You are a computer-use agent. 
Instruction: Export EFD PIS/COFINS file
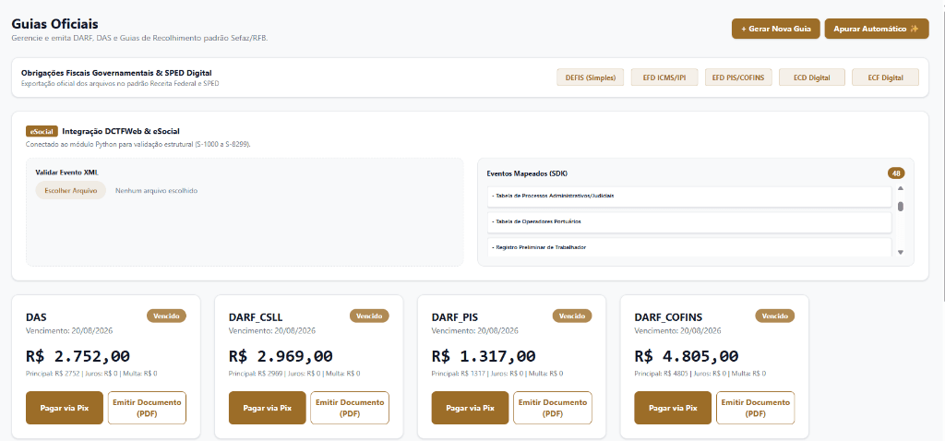[738, 77]
